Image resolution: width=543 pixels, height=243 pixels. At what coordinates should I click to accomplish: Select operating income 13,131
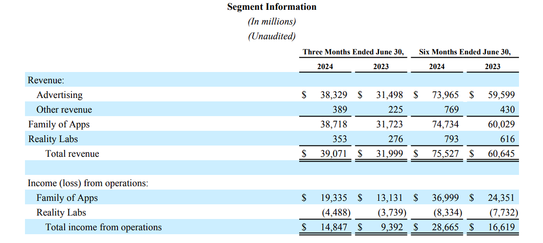pyautogui.click(x=390, y=198)
